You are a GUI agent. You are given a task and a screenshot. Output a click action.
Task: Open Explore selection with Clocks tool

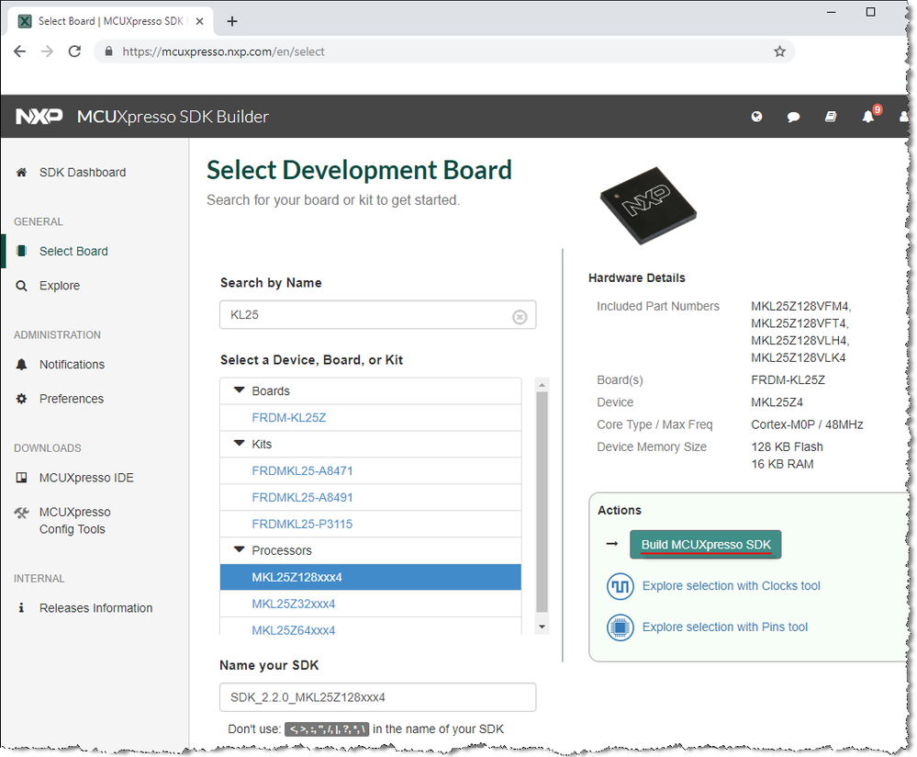731,586
